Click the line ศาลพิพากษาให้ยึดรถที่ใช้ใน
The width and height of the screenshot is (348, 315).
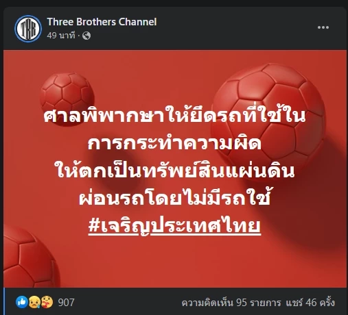coord(174,115)
